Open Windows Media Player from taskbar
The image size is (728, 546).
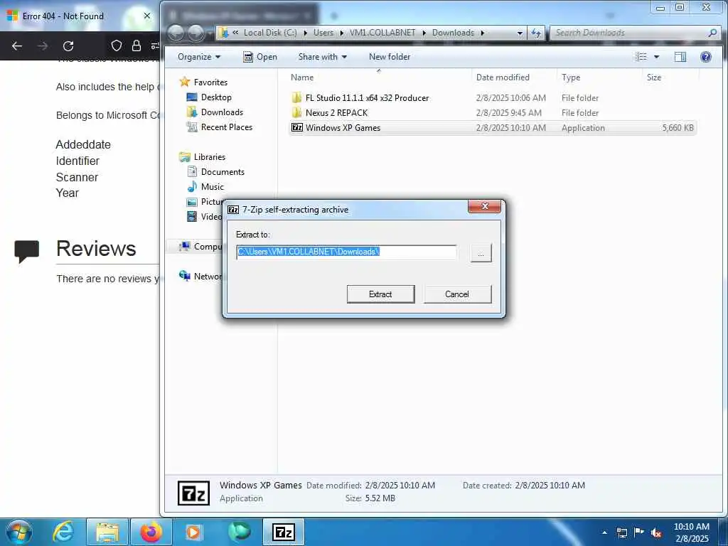point(193,532)
